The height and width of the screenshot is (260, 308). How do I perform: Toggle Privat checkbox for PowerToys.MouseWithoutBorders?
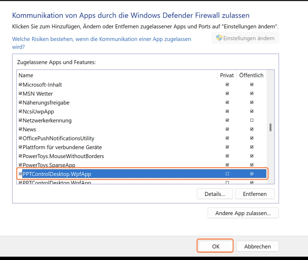pyautogui.click(x=227, y=156)
